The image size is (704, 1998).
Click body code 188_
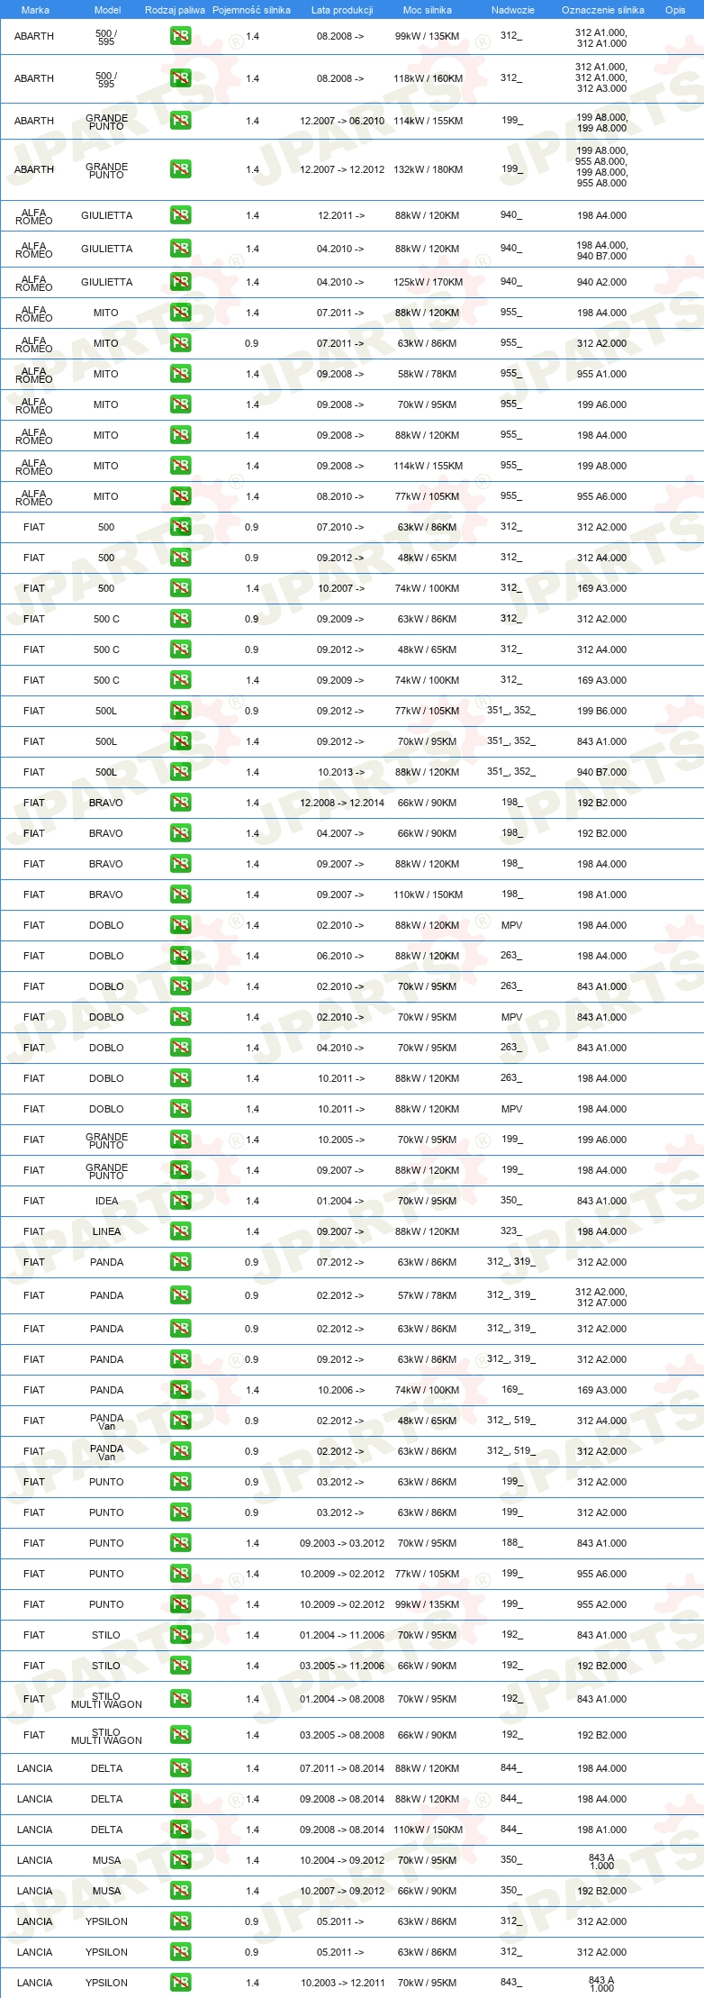511,1542
